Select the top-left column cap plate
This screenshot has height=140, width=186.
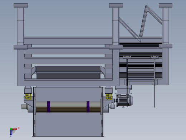[x=21, y=5]
